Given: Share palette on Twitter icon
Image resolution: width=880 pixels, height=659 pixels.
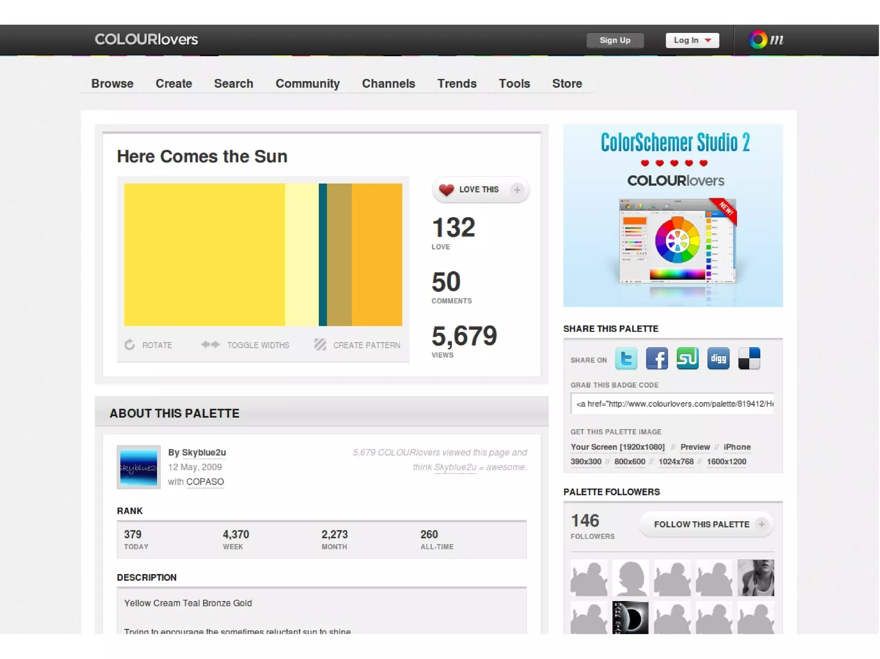Looking at the screenshot, I should click(x=626, y=358).
